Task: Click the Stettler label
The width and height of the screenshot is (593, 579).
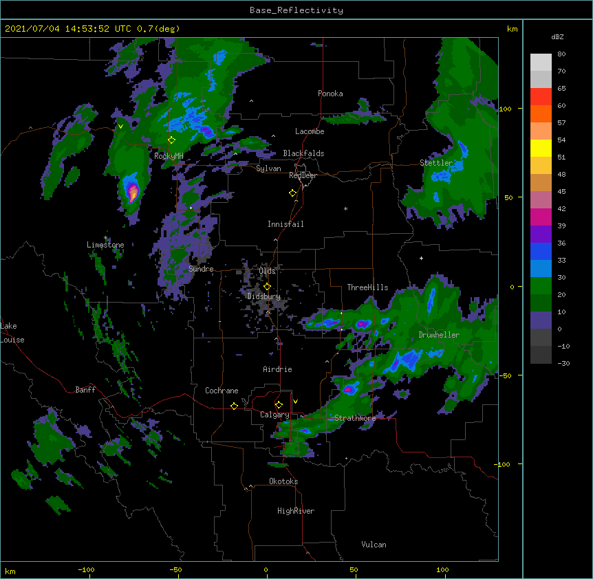Action: tap(436, 163)
